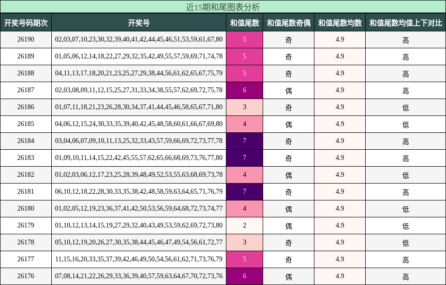Image resolution: width=446 pixels, height=285 pixels.
Task: Select issue number 26181
Action: 26,191
